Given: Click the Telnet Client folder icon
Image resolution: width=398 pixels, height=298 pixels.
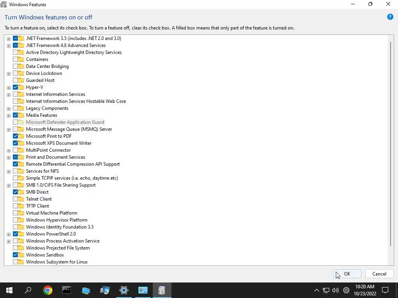Looking at the screenshot, I should (21, 199).
